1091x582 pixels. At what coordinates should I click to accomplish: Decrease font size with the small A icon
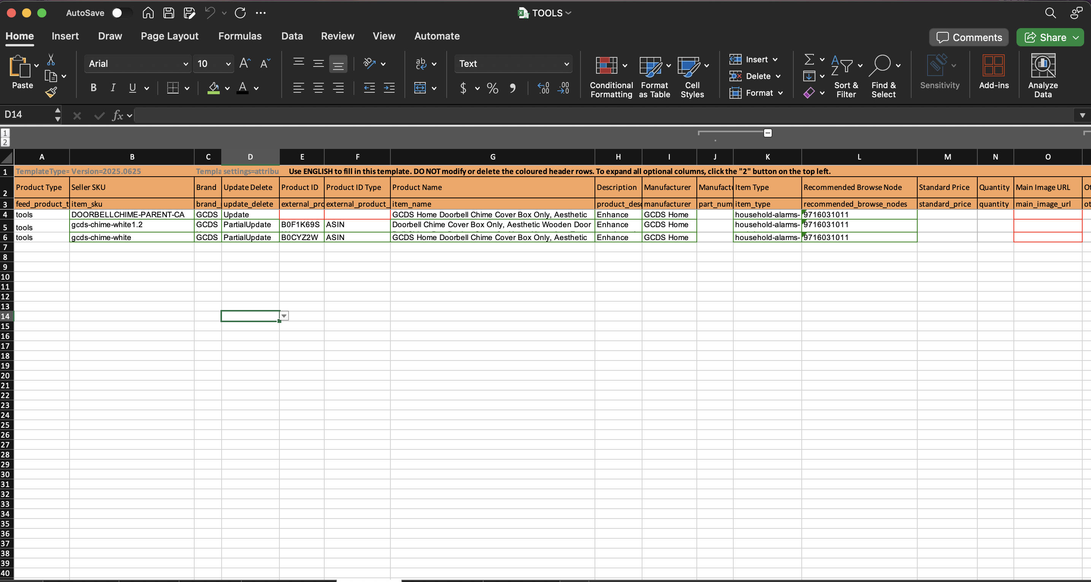[x=265, y=63]
